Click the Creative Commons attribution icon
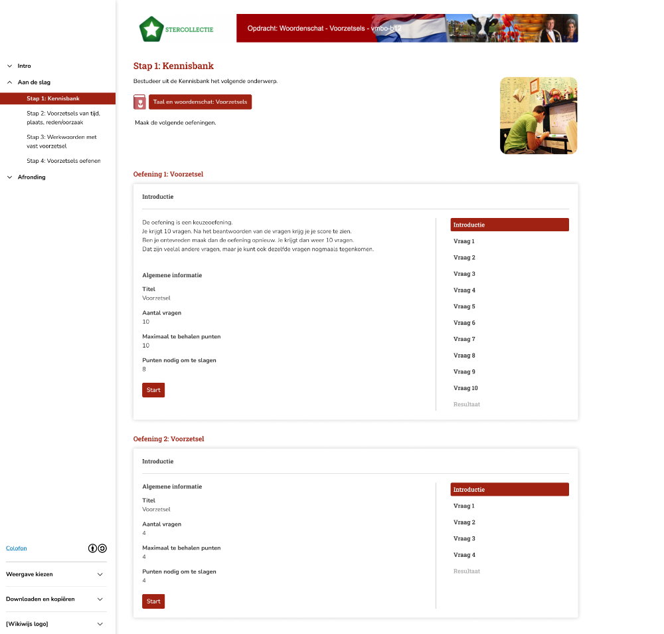This screenshot has height=634, width=664. [92, 548]
